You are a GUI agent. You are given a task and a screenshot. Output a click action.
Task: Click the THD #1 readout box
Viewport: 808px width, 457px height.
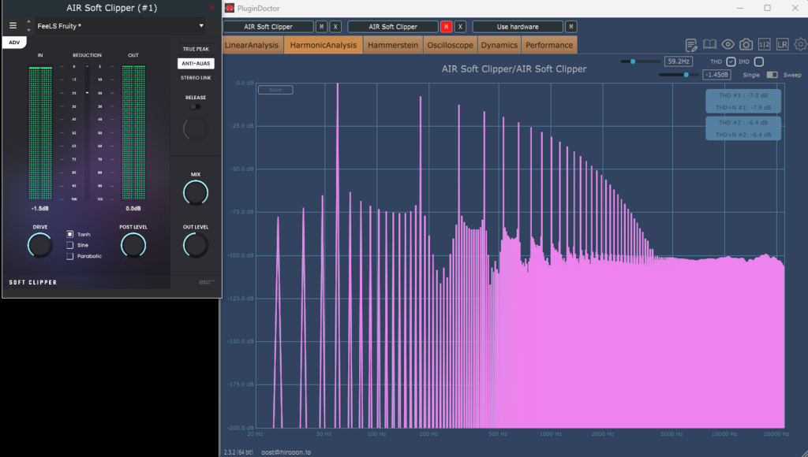[x=743, y=102]
